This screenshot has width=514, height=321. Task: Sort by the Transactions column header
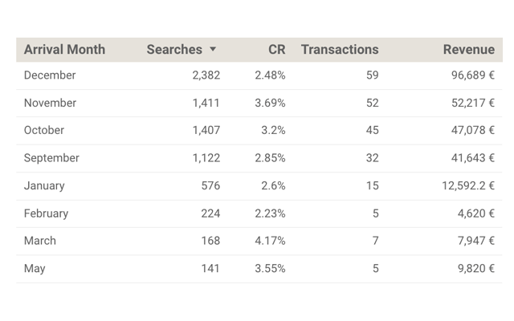[340, 50]
